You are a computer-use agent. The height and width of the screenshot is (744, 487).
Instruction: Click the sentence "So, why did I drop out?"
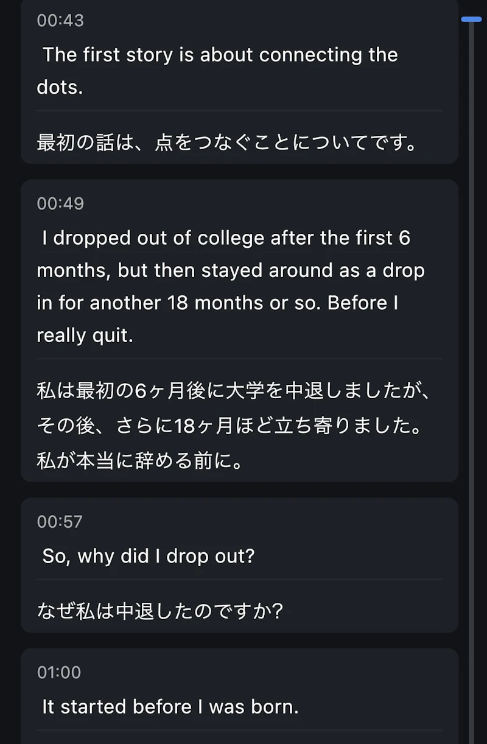148,556
